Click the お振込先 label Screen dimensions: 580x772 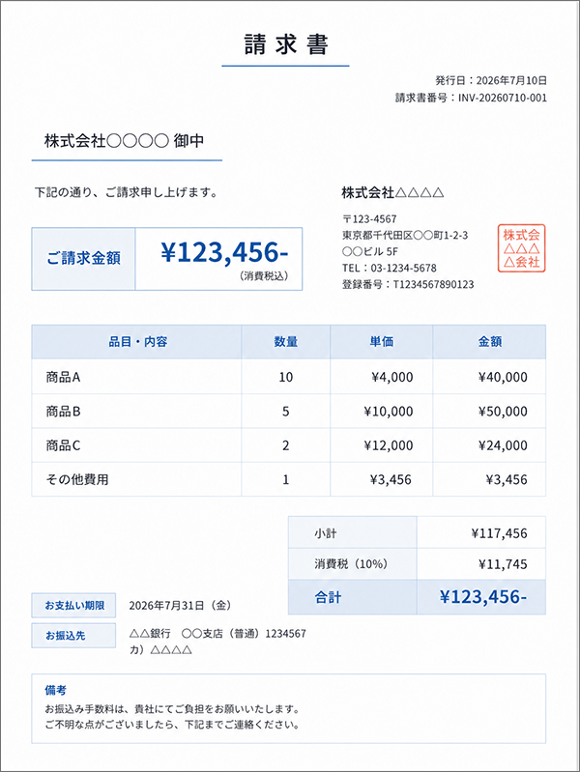pyautogui.click(x=73, y=636)
